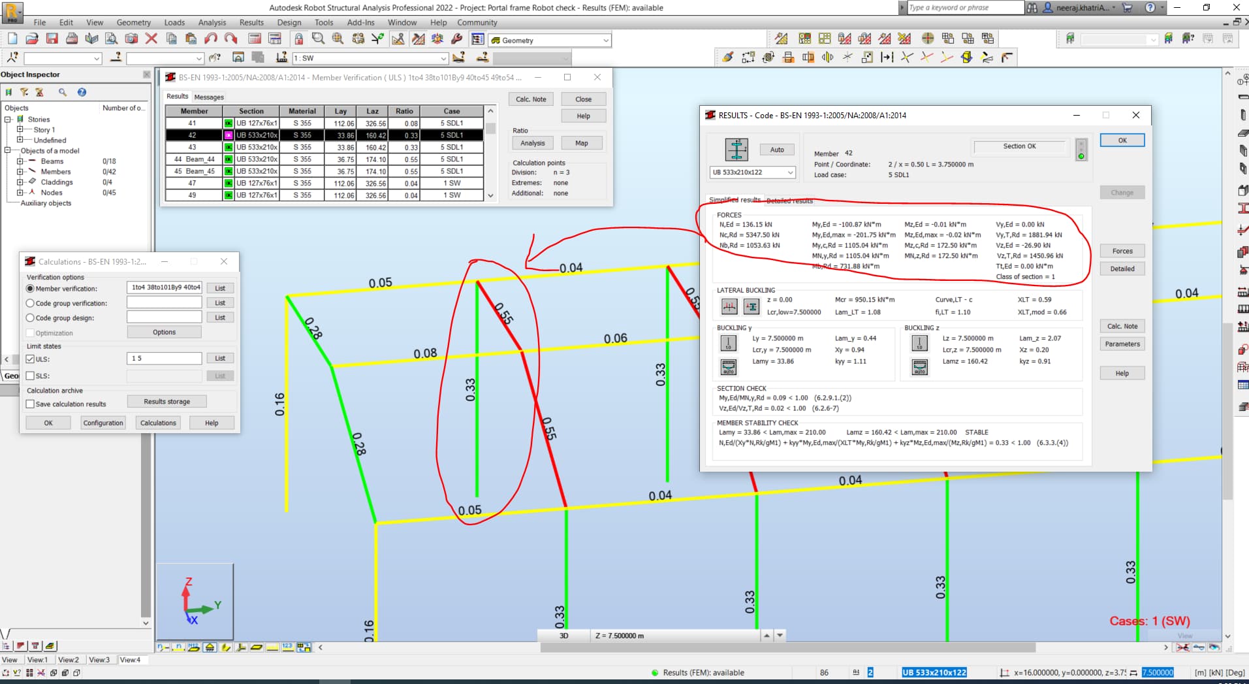Viewport: 1249px width, 684px height.
Task: Save the project with the floppy disk icon
Action: tap(52, 39)
